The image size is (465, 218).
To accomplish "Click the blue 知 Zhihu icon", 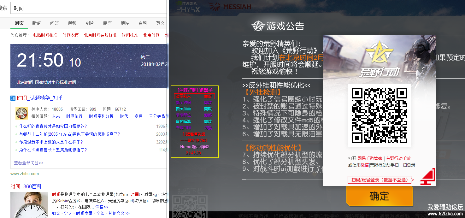I will point(13,98).
